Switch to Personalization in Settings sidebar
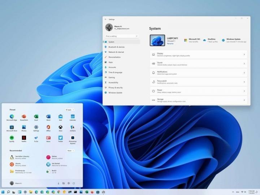 click(x=114, y=57)
